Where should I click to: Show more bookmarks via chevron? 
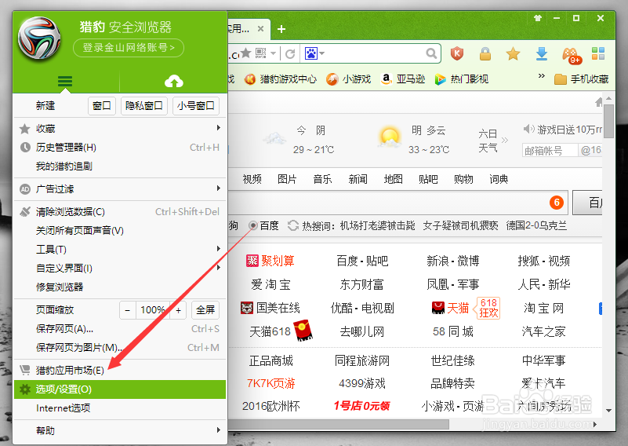[x=542, y=75]
